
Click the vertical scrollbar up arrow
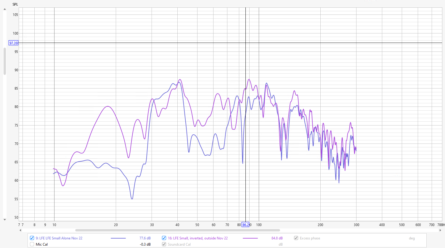(x=4, y=9)
